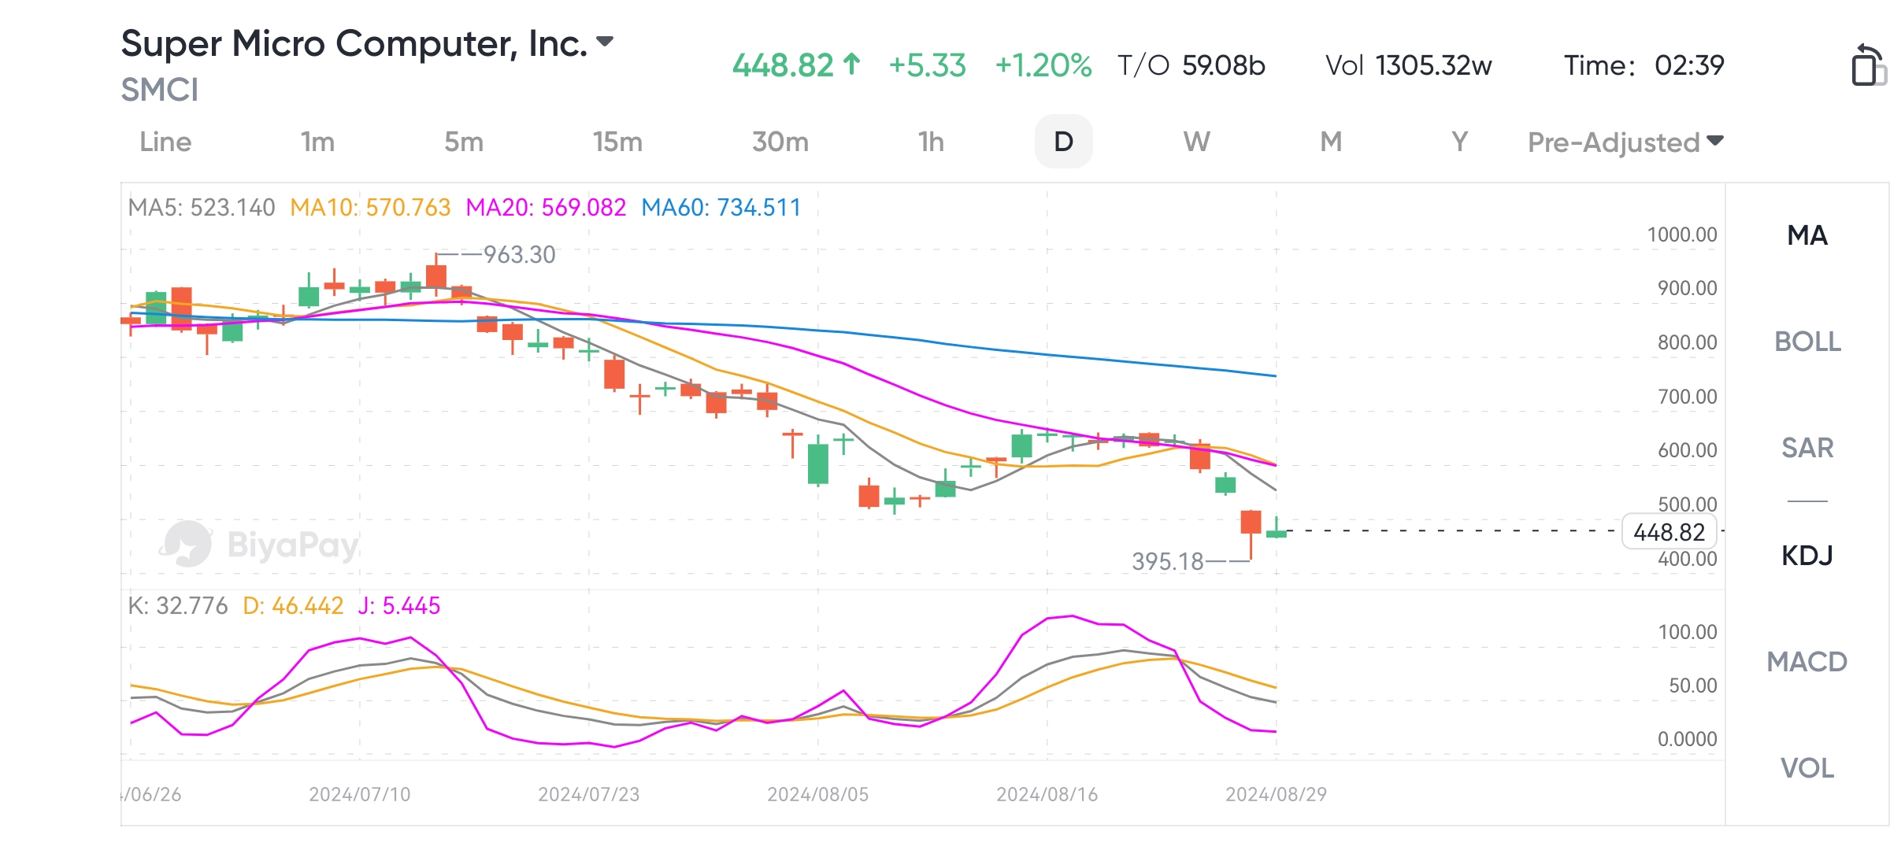Click the MA5: 523.140 legend

click(x=202, y=208)
